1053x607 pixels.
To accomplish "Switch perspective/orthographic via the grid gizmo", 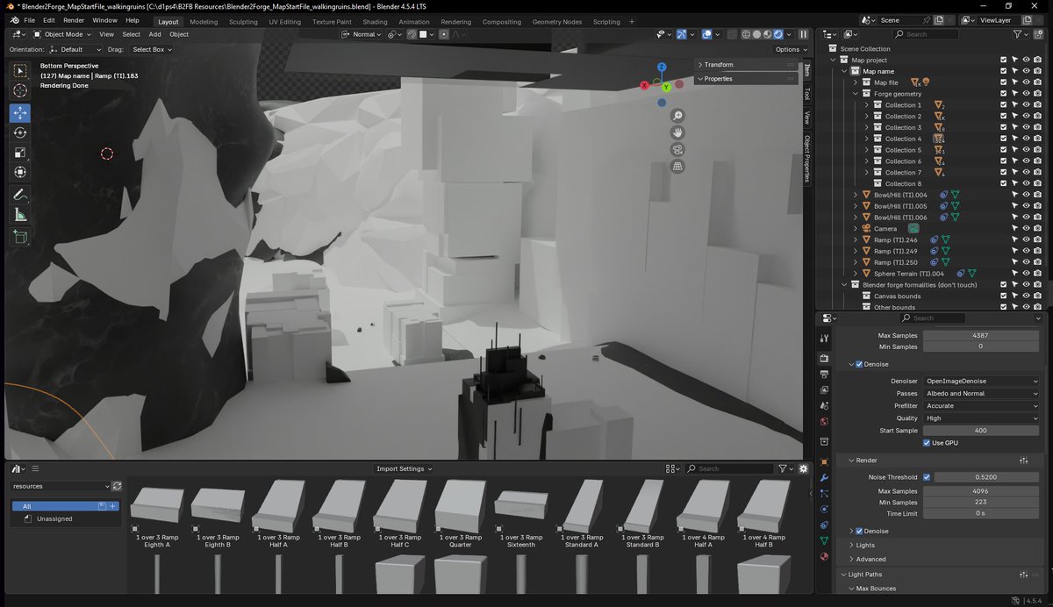I will tap(678, 166).
